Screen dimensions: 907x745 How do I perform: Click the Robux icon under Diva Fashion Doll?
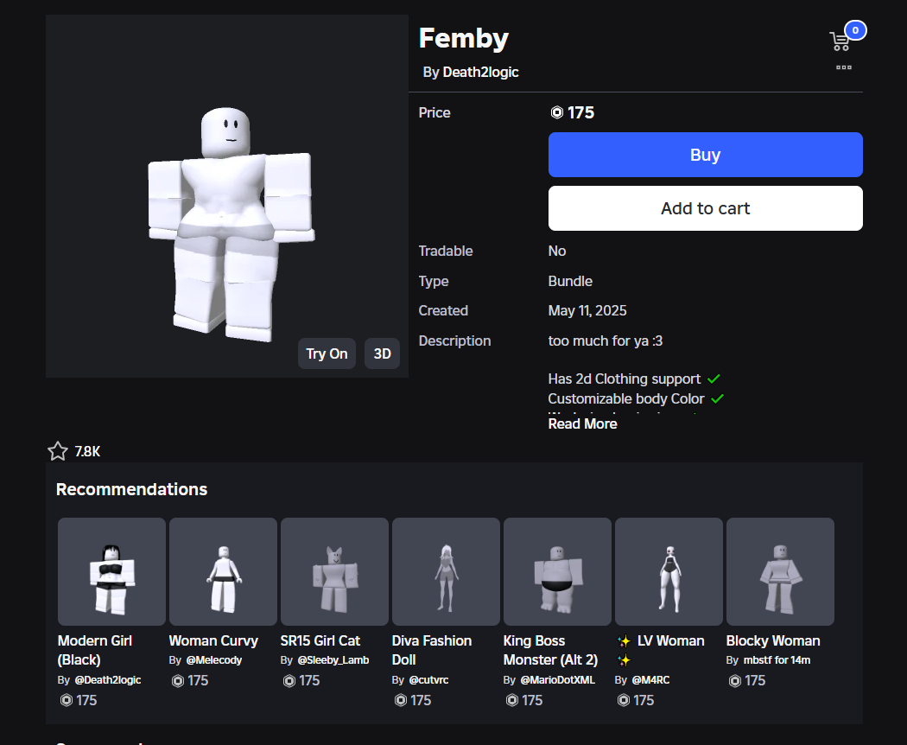click(400, 700)
